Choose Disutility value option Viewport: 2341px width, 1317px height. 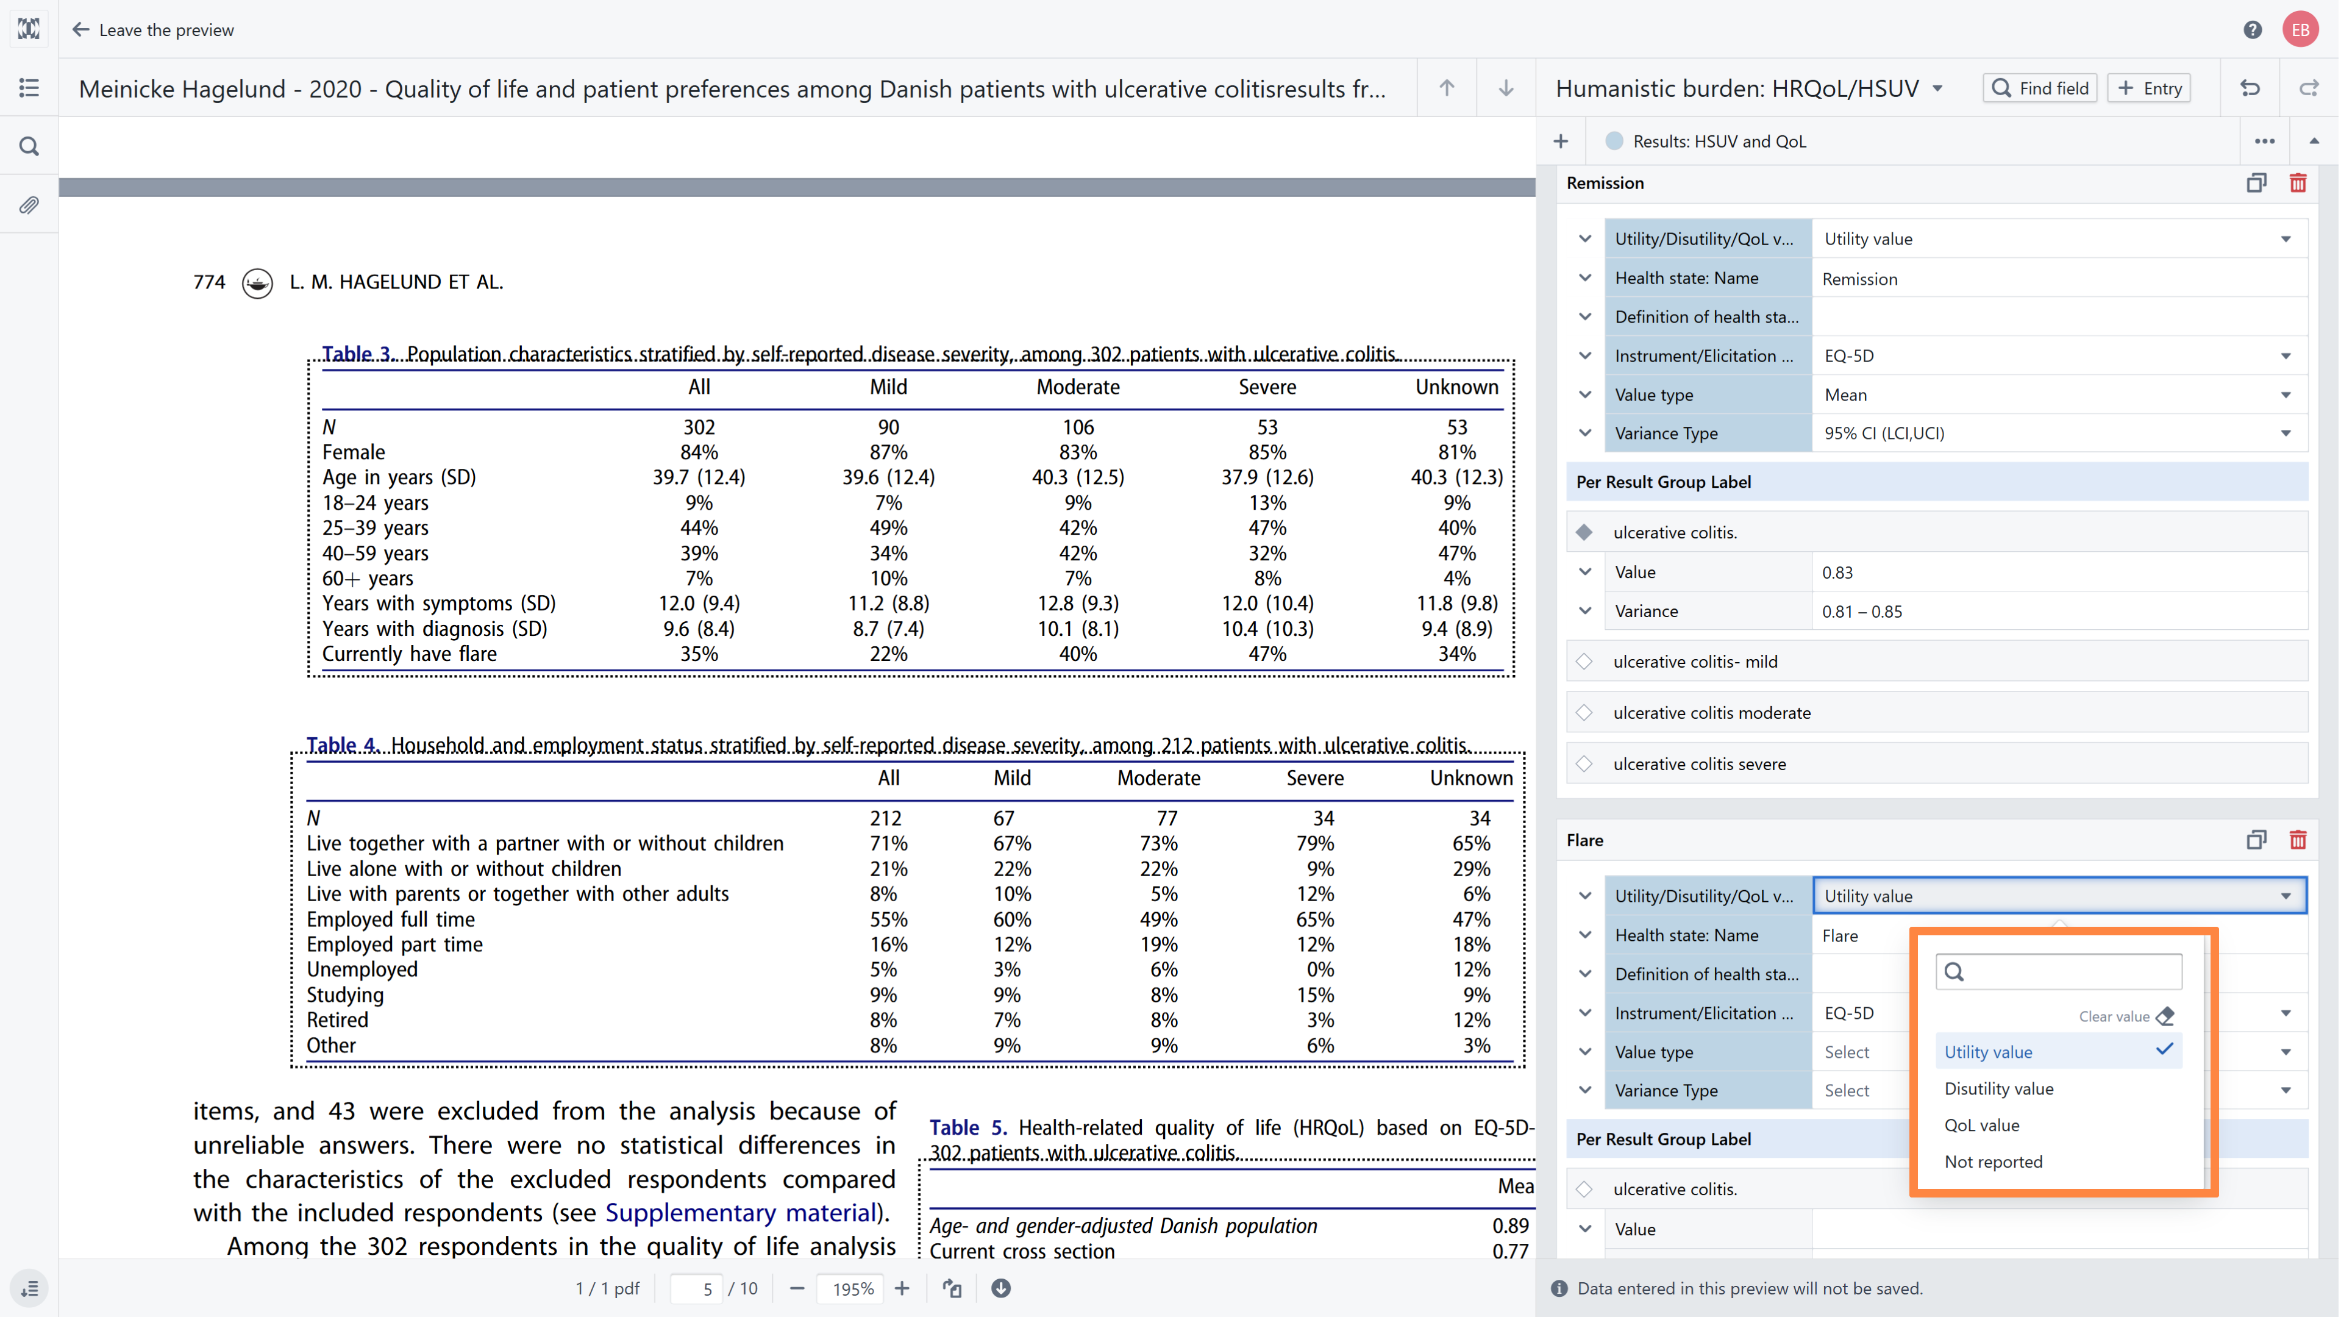2058,1089
